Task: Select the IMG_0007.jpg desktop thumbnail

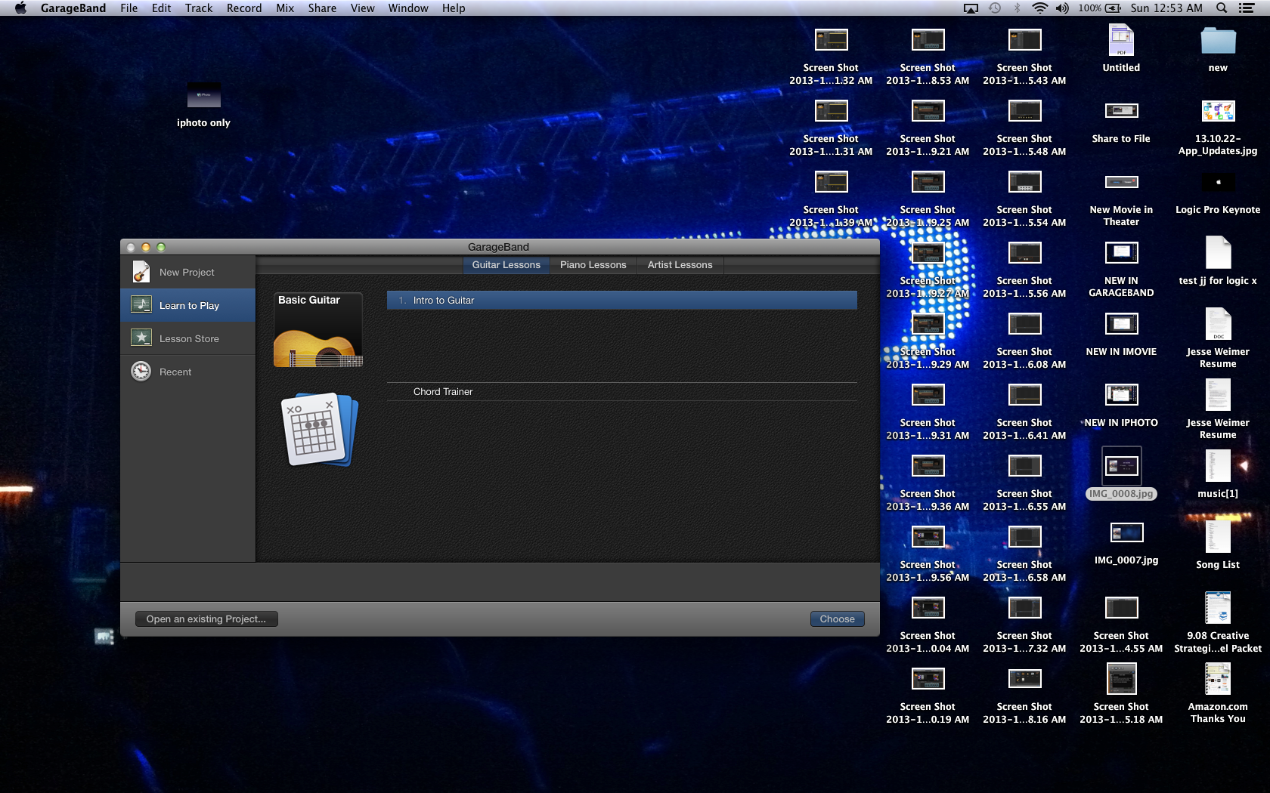Action: (x=1126, y=533)
